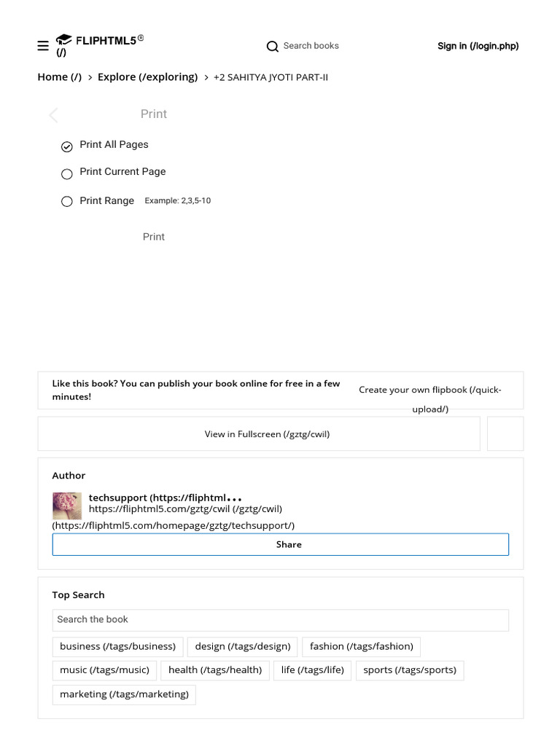Focus the Search the book field

tap(281, 620)
